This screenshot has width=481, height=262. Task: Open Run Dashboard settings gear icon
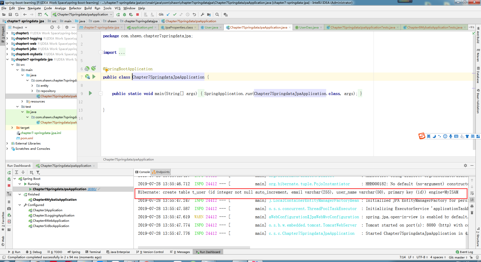(465, 165)
